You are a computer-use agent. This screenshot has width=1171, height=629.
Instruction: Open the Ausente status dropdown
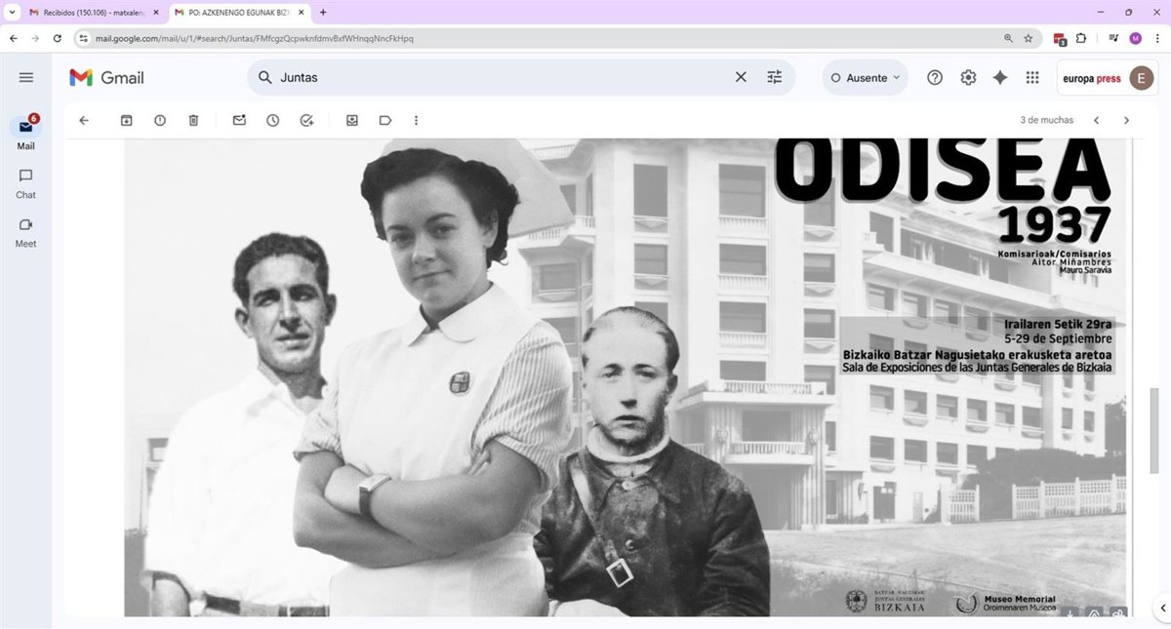pyautogui.click(x=865, y=78)
